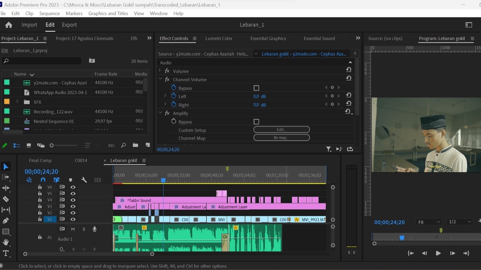This screenshot has width=481, height=270.
Task: Select the Razor tool
Action: tap(6, 199)
